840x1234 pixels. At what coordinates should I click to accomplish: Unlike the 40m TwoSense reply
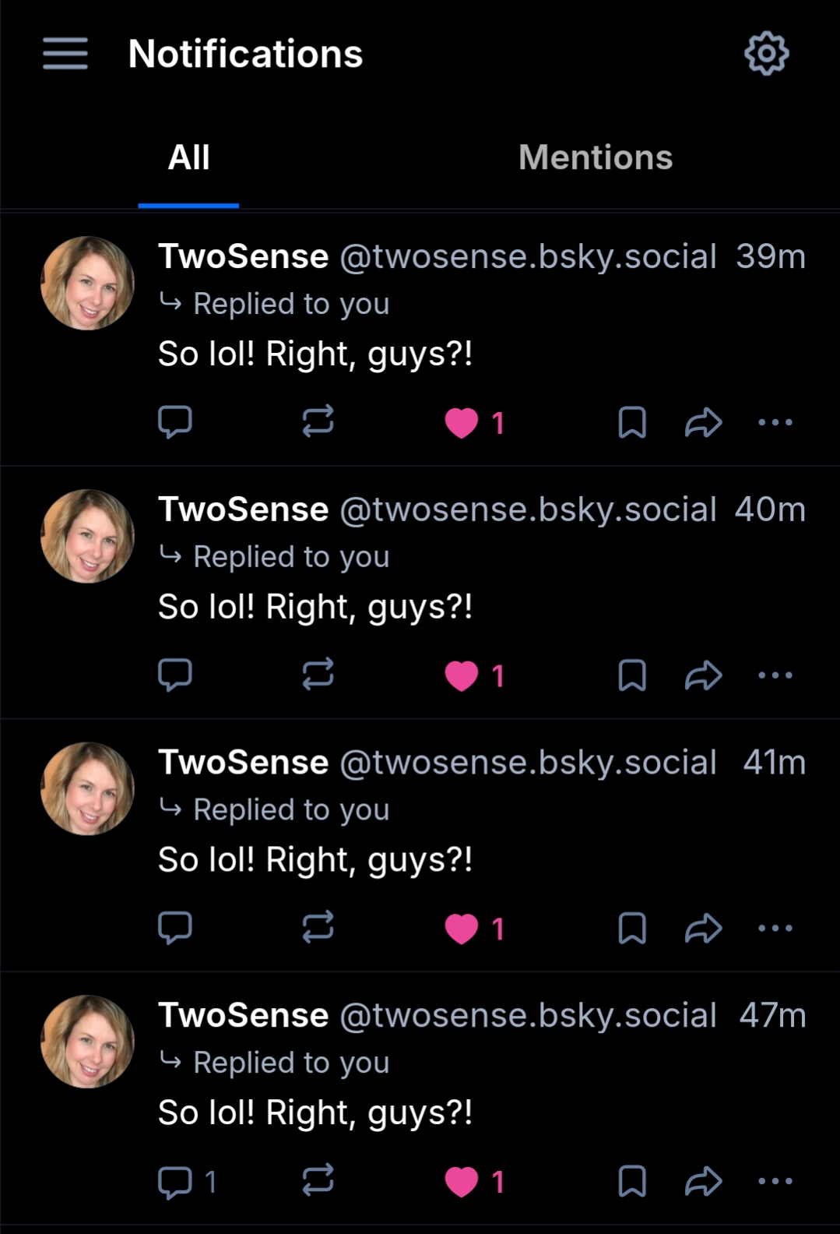[462, 675]
